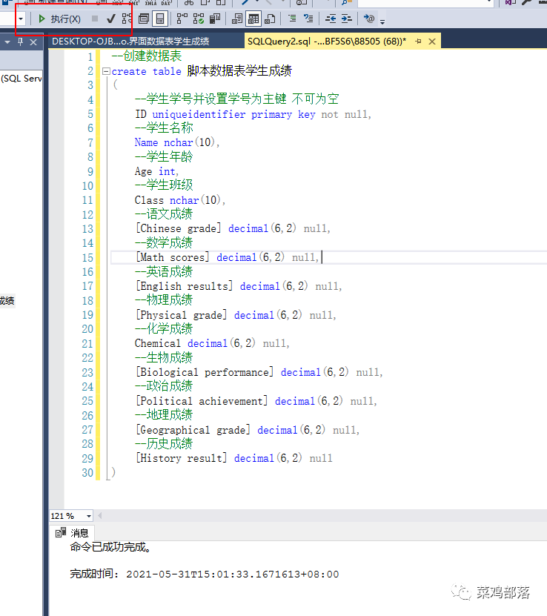547x616 pixels.
Task: Click (SQL Serv node in Object Explorer
Action: tap(21, 78)
